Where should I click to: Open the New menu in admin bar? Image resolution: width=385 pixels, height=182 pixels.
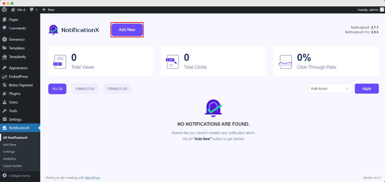[x=48, y=9]
